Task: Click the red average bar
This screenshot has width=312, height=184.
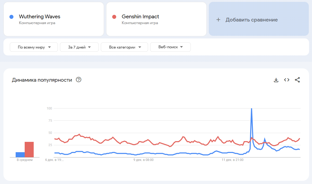Action: coord(29,150)
